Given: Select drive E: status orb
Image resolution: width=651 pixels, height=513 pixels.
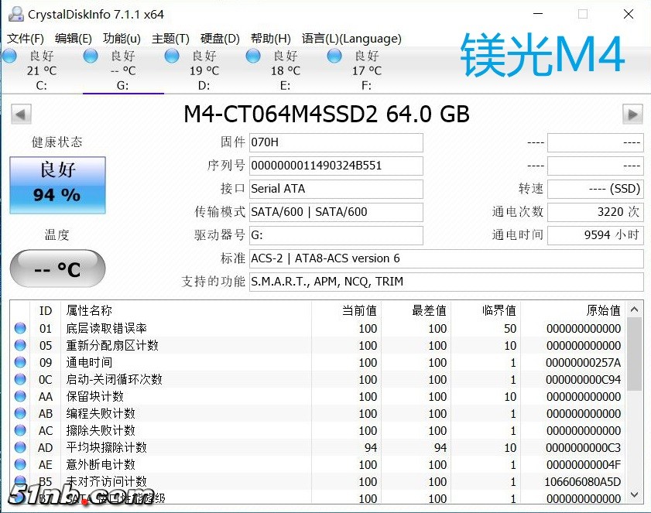Looking at the screenshot, I should (x=253, y=56).
